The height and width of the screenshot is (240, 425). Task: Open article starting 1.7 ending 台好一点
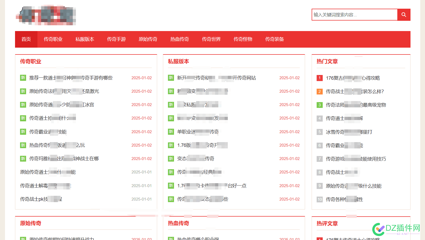coord(212,186)
